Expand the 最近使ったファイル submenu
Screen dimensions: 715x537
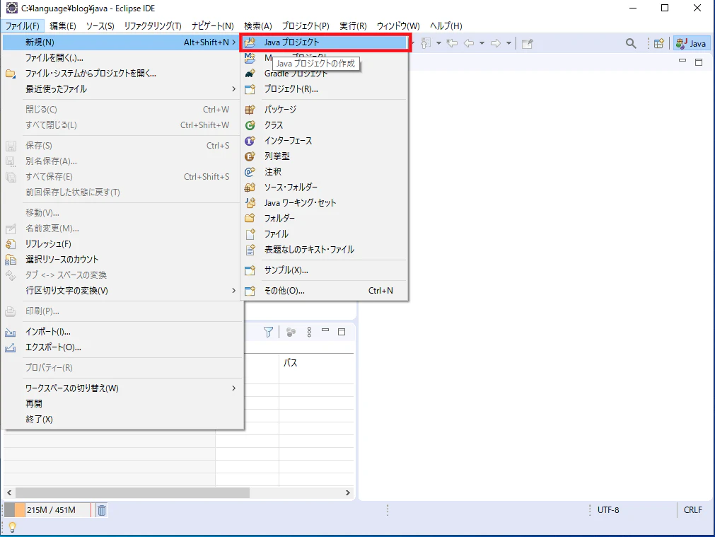point(122,89)
